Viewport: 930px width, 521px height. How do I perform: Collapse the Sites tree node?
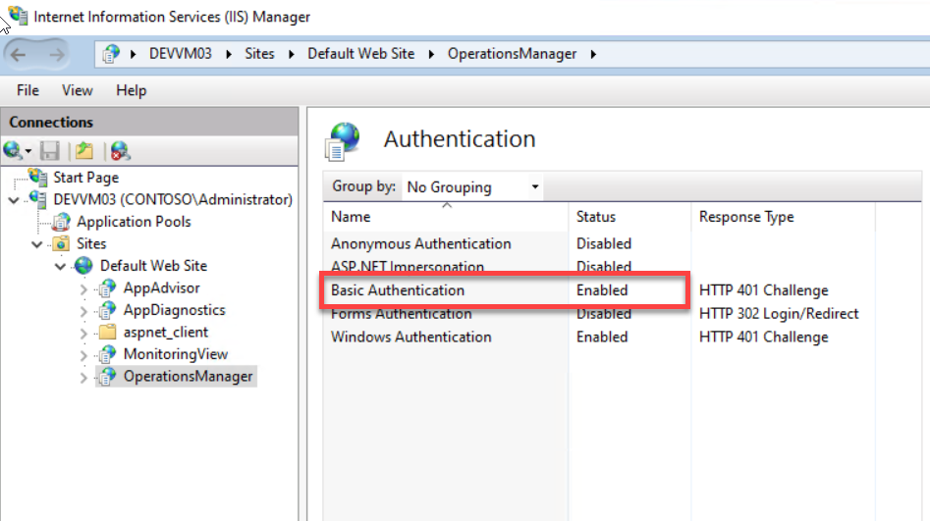coord(37,244)
